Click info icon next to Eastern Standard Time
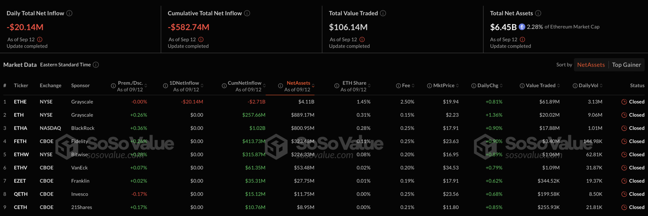The height and width of the screenshot is (216, 648). pos(96,65)
